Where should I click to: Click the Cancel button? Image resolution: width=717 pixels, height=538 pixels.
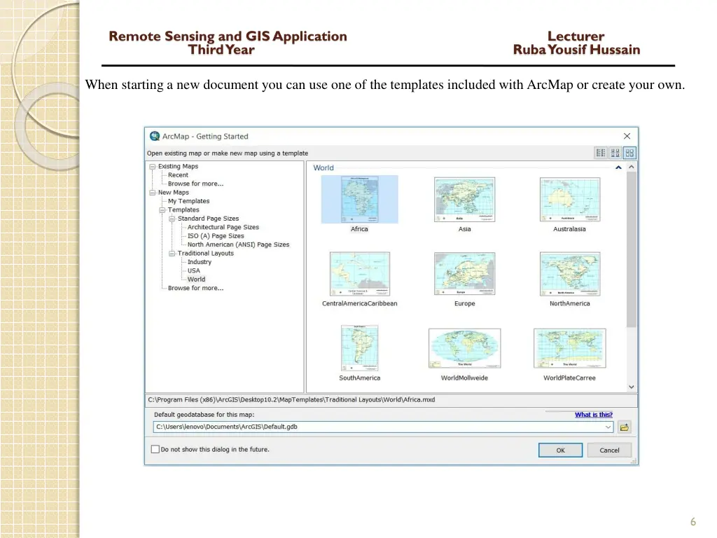point(610,450)
